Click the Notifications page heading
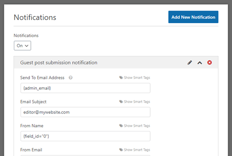This screenshot has width=232, height=156. [x=35, y=17]
